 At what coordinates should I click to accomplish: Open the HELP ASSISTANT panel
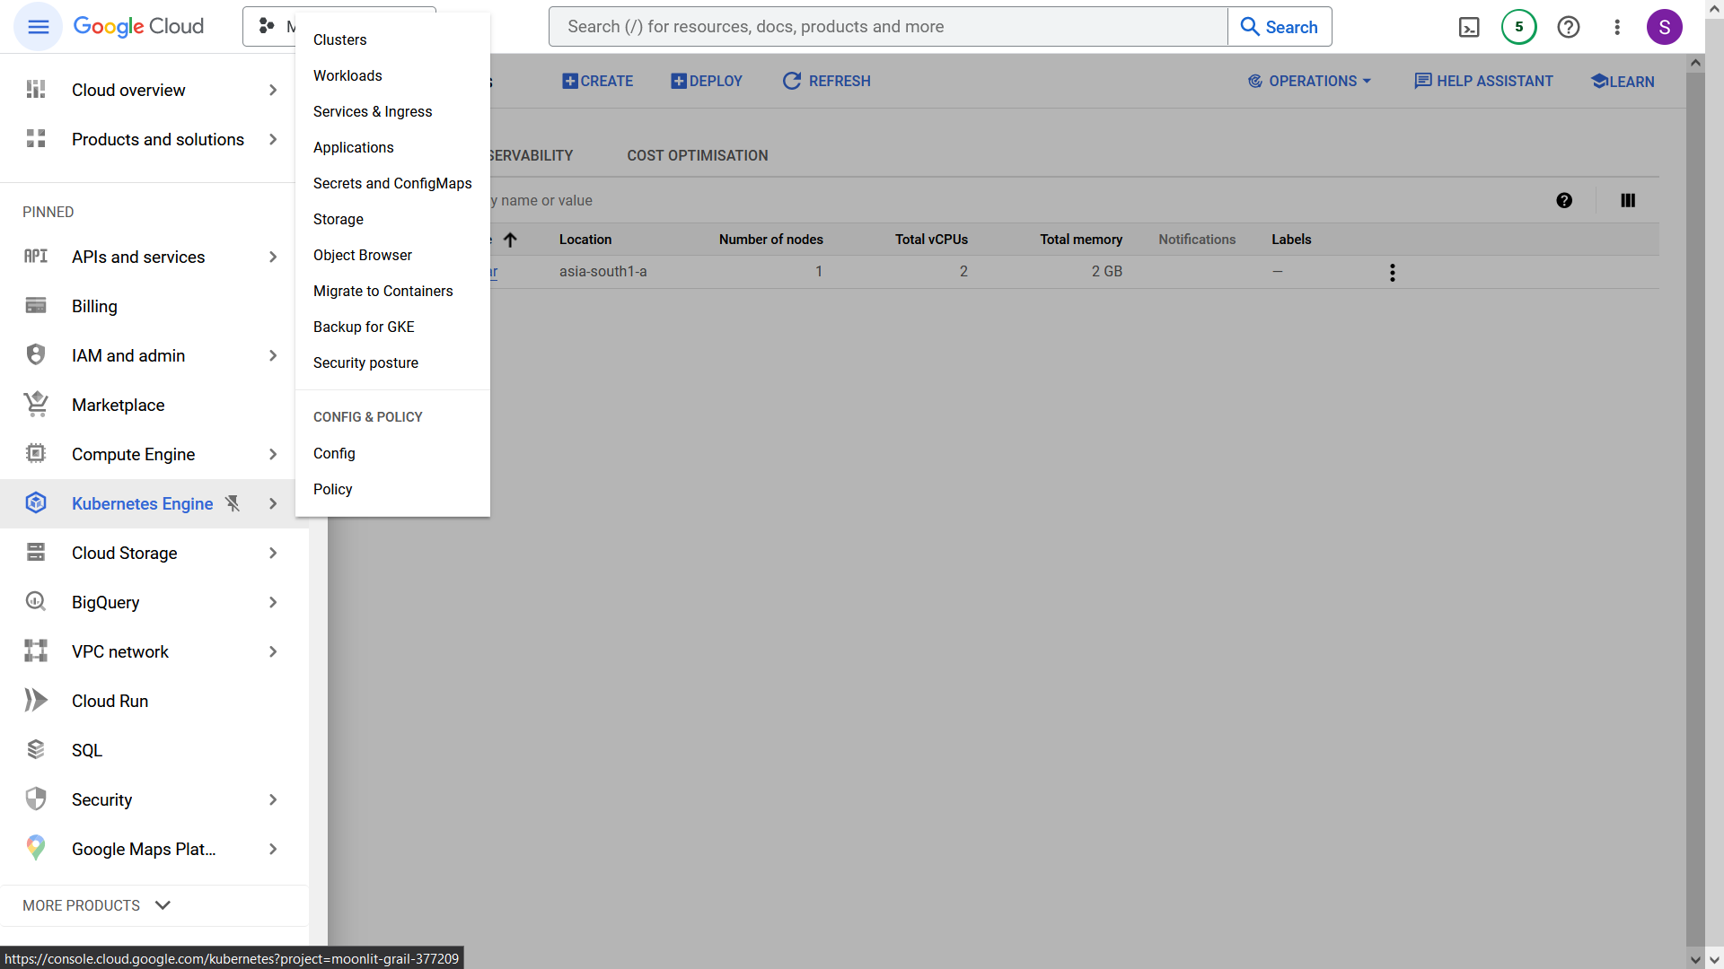1483,81
